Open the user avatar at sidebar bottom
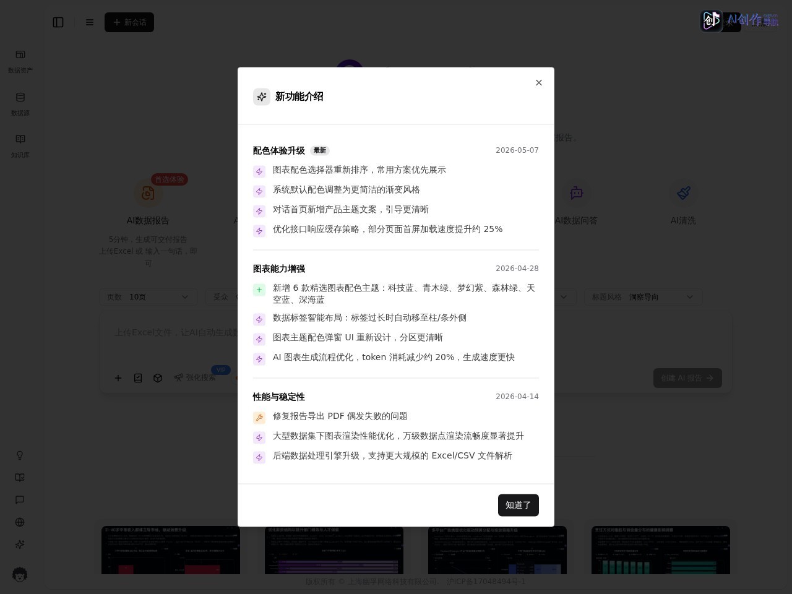Screen dimensions: 792x594 (20, 574)
